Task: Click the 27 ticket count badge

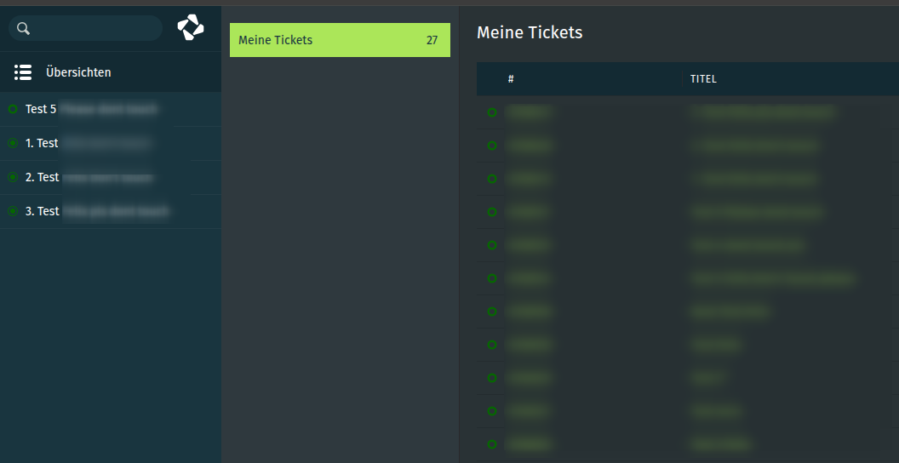Action: tap(432, 40)
